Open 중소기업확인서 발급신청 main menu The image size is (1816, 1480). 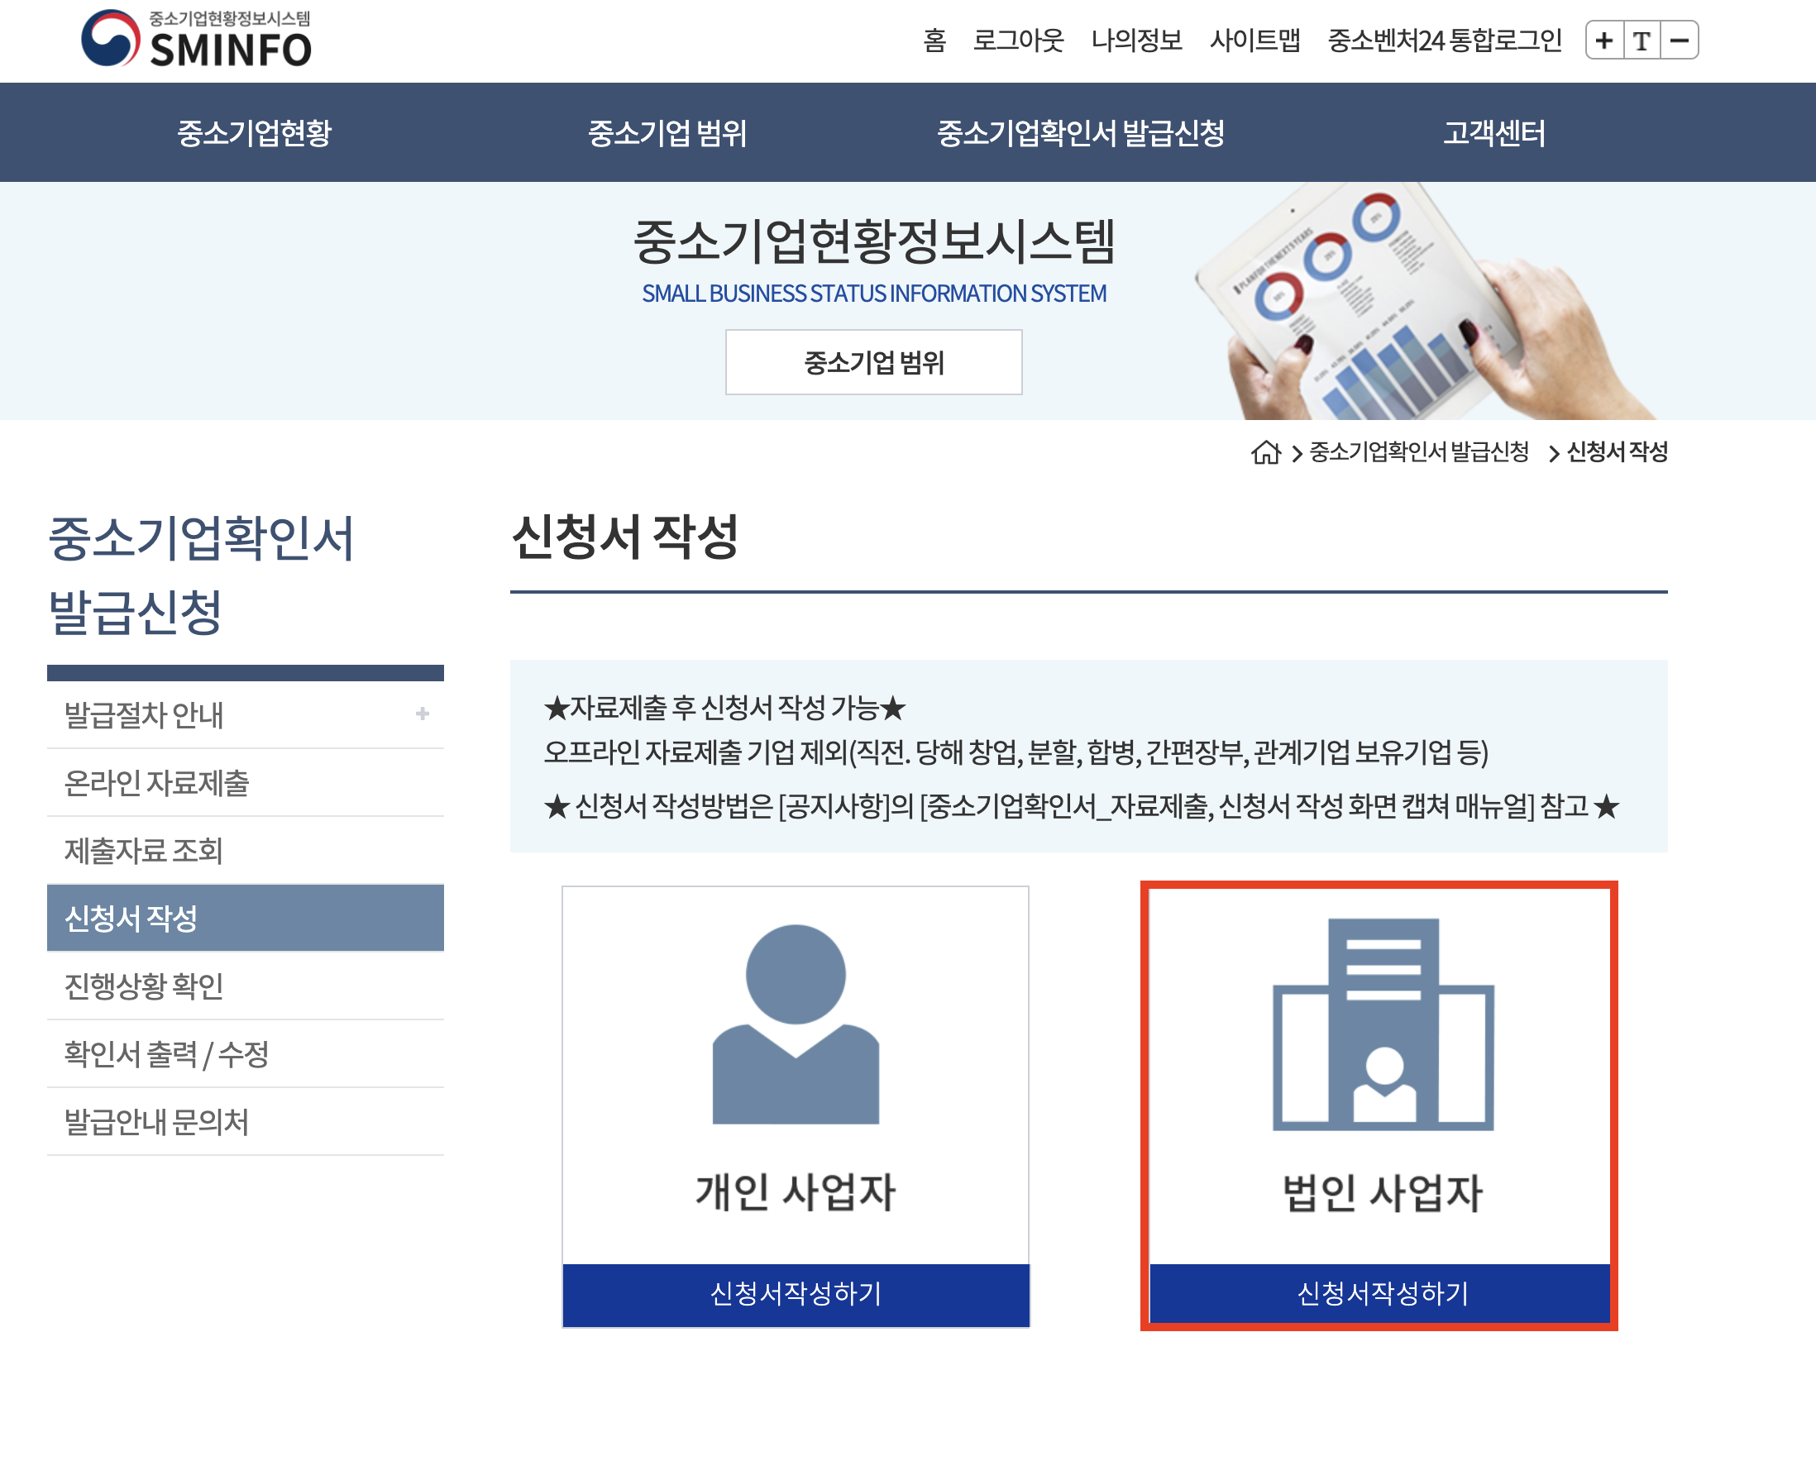(1080, 132)
